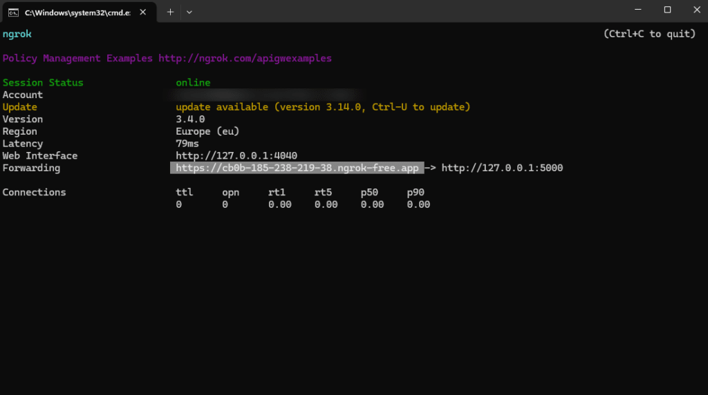708x395 pixels.
Task: Click the p90 column header
Action: (416, 193)
